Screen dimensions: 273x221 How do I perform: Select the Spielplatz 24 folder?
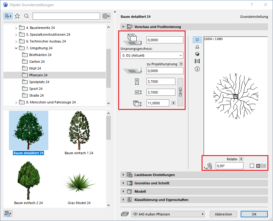pyautogui.click(x=39, y=82)
